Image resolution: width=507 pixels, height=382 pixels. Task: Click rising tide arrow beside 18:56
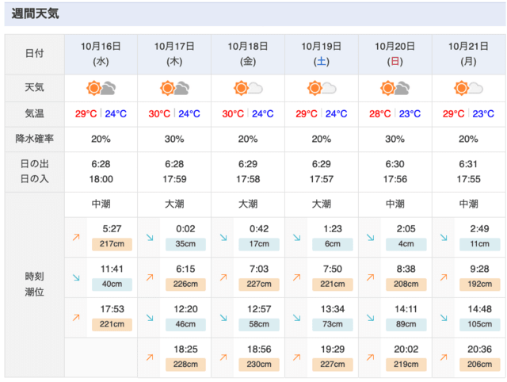pyautogui.click(x=223, y=357)
